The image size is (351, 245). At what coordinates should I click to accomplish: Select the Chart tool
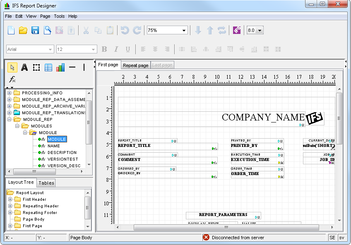[x=60, y=67]
